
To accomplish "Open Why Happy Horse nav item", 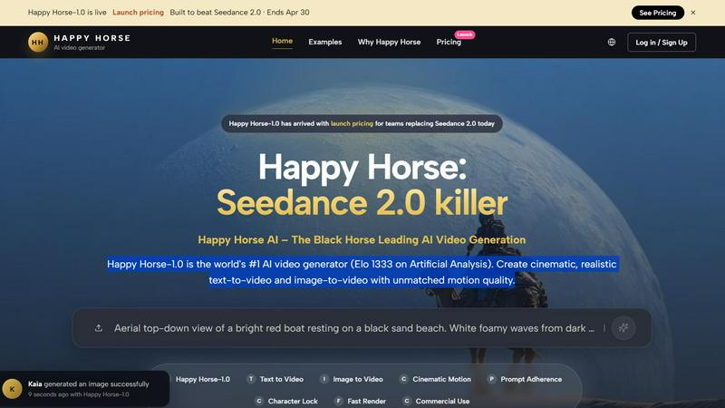I will [389, 42].
